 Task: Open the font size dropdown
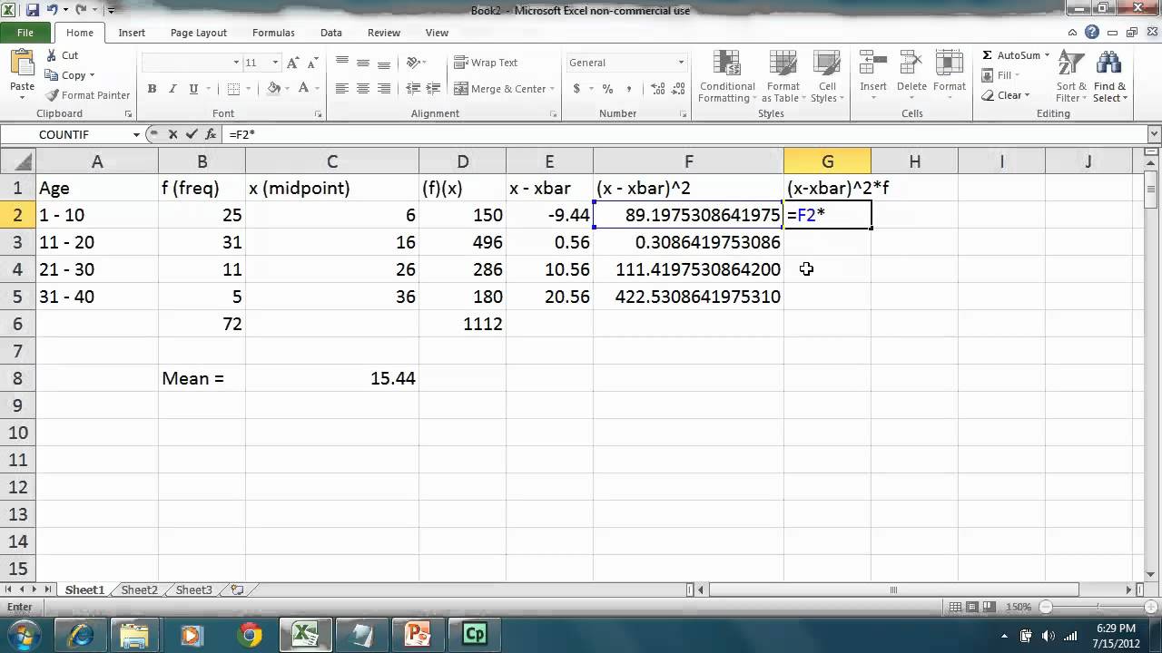tap(275, 63)
